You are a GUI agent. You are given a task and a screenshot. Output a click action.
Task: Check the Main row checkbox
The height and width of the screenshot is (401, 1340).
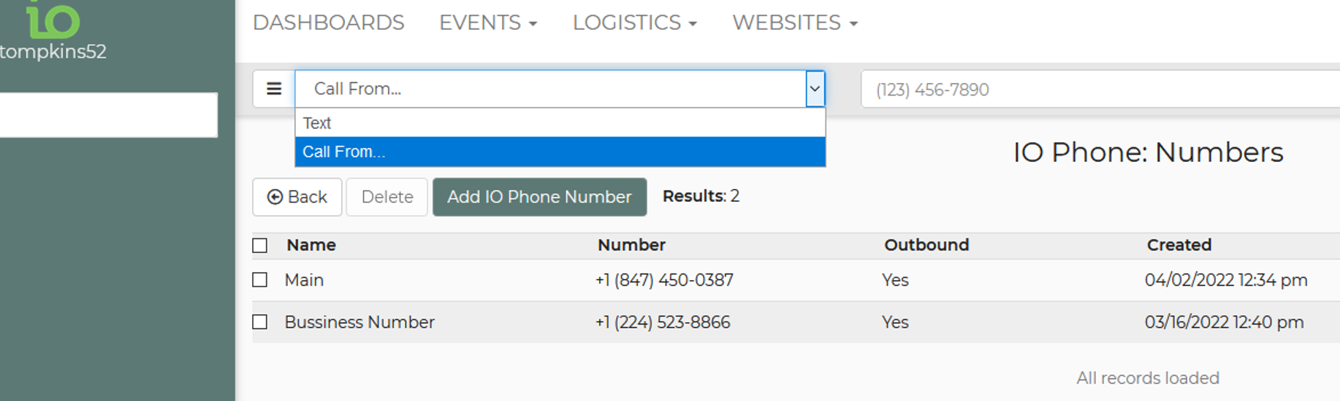click(260, 280)
